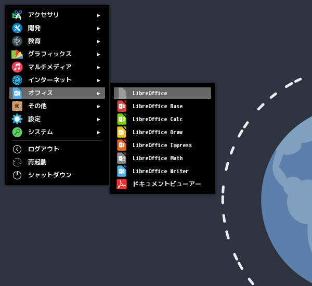Launch LibreOffice Base from submenu
Viewport: 312px width, 286px height.
tap(162, 106)
